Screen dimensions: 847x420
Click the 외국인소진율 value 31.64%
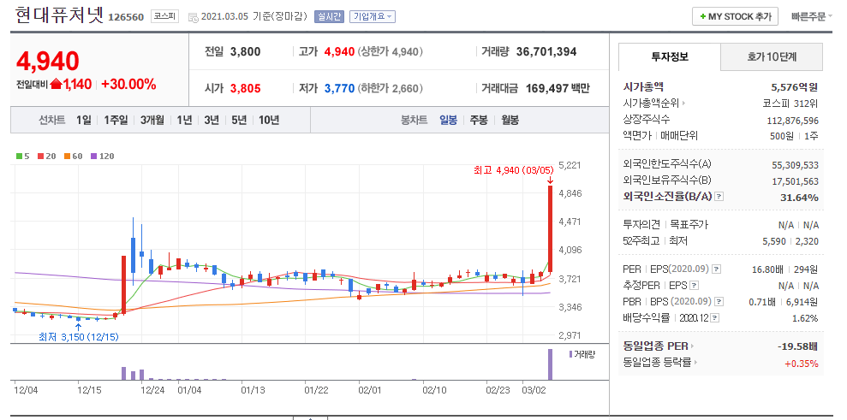799,197
